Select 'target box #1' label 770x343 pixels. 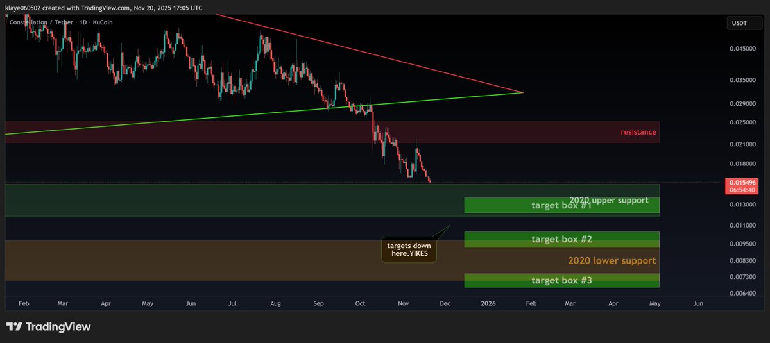point(561,206)
